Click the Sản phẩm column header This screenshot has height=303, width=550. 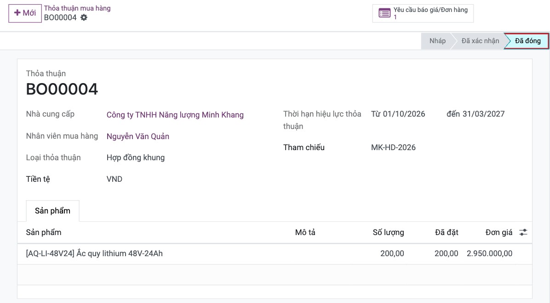point(44,232)
